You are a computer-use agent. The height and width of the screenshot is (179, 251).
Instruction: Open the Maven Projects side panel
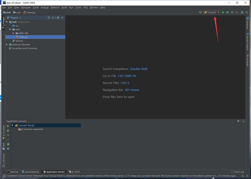point(247,42)
